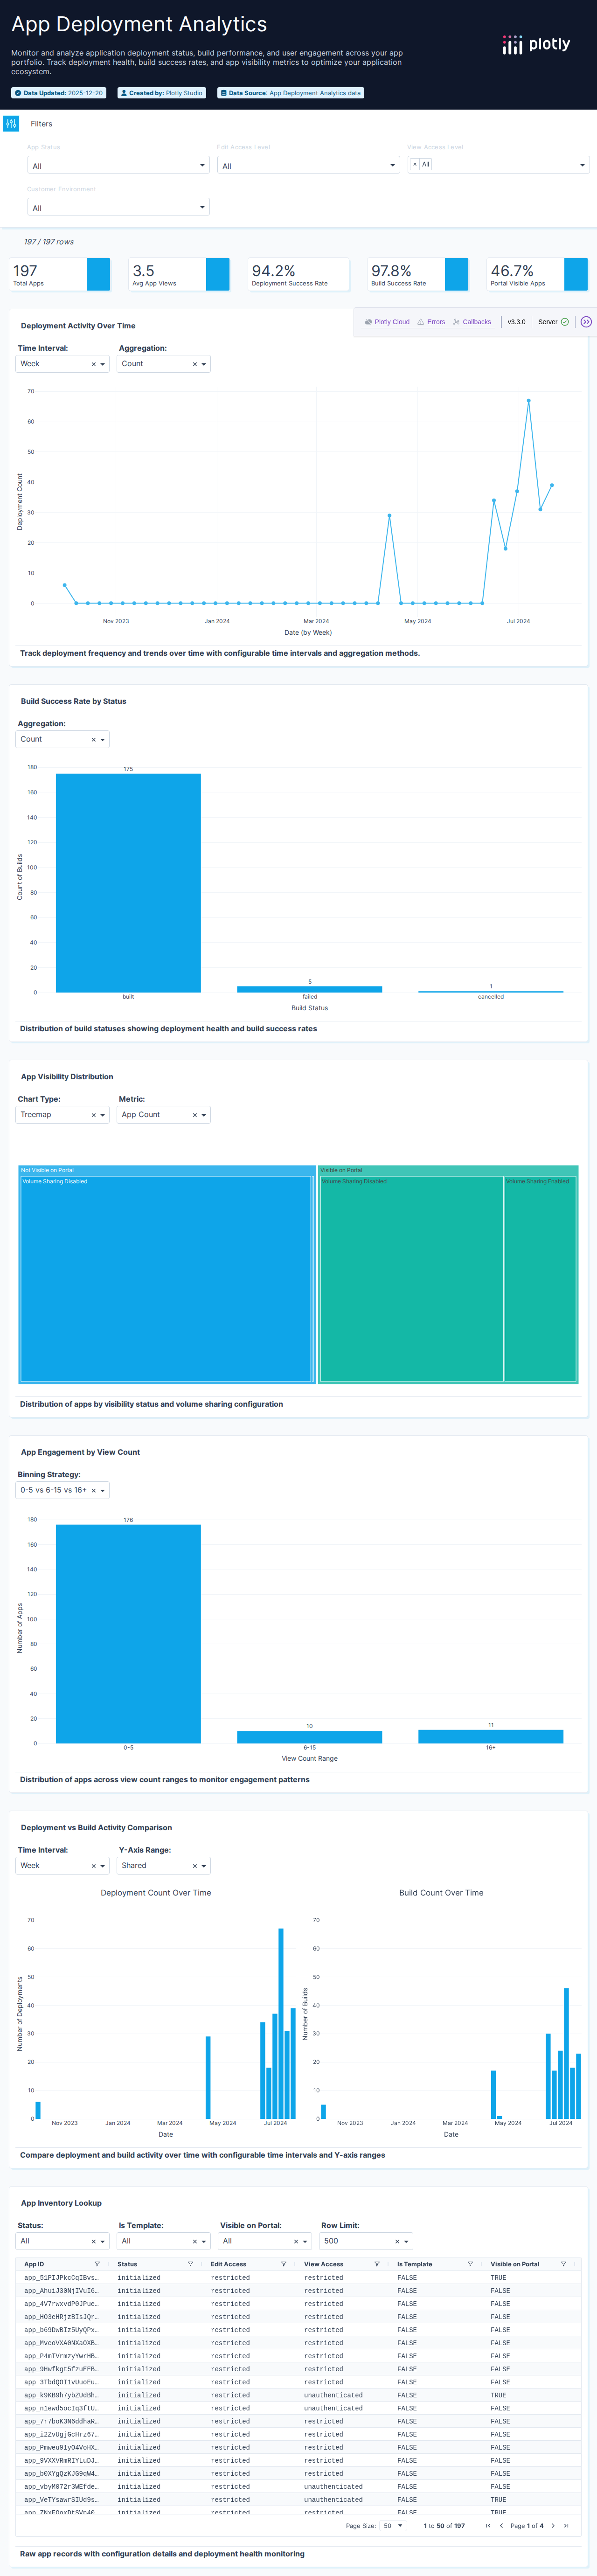Open filter for View Access column

tap(377, 2265)
